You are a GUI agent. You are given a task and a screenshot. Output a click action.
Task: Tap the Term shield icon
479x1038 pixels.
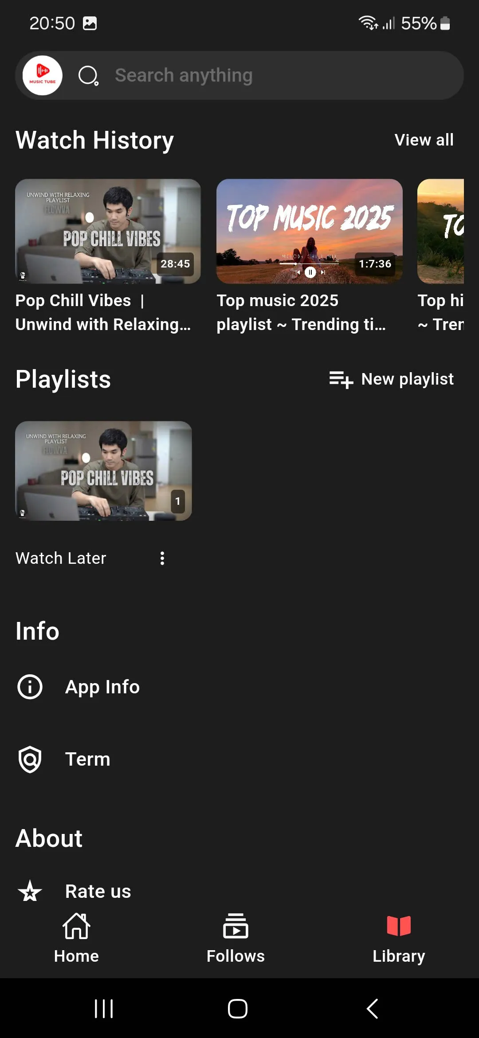tap(30, 759)
